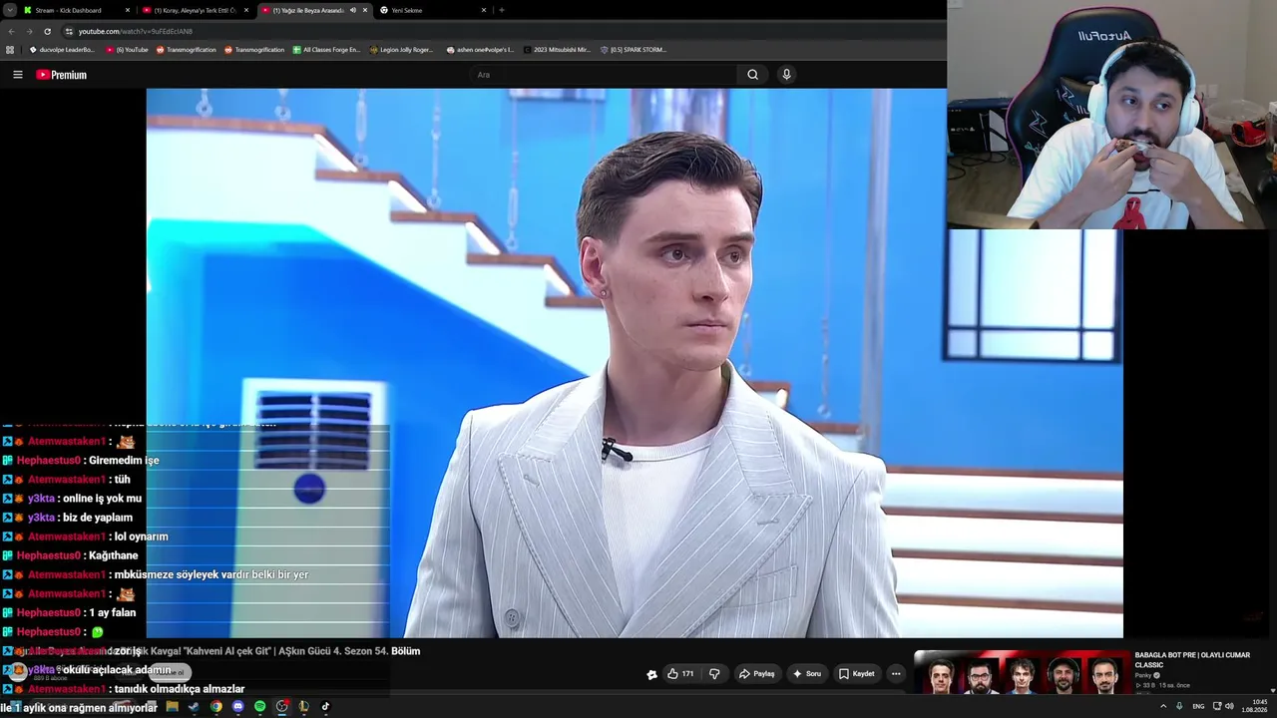Like the video with thumbs-up button
The width and height of the screenshot is (1277, 718).
click(x=680, y=674)
